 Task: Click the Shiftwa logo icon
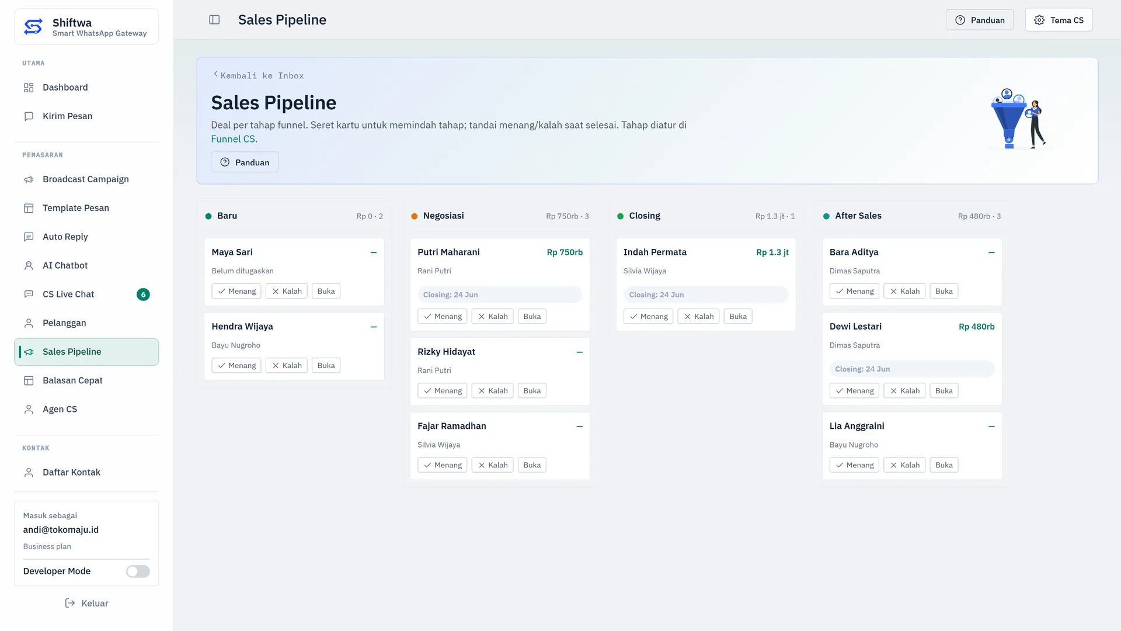point(33,26)
